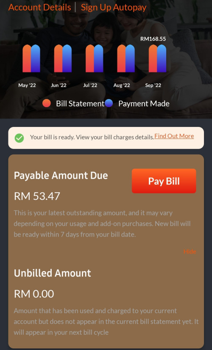Click the Pay Bill button
This screenshot has width=212, height=350.
[164, 181]
